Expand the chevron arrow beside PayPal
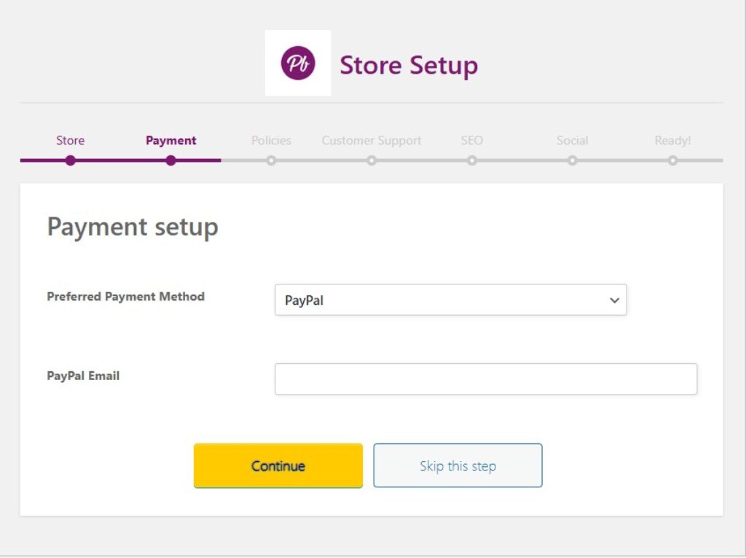746x558 pixels. pos(614,300)
